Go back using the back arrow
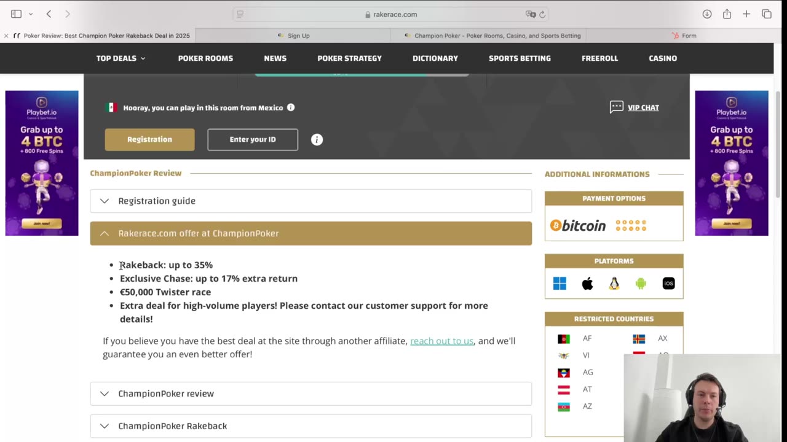 tap(49, 14)
